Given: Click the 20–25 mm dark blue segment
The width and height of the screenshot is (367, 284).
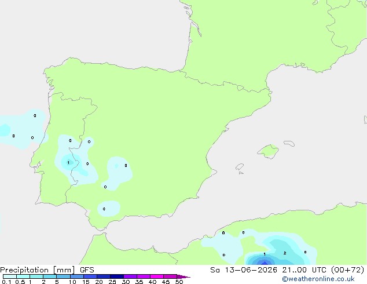Looking at the screenshot, I should tap(104, 276).
